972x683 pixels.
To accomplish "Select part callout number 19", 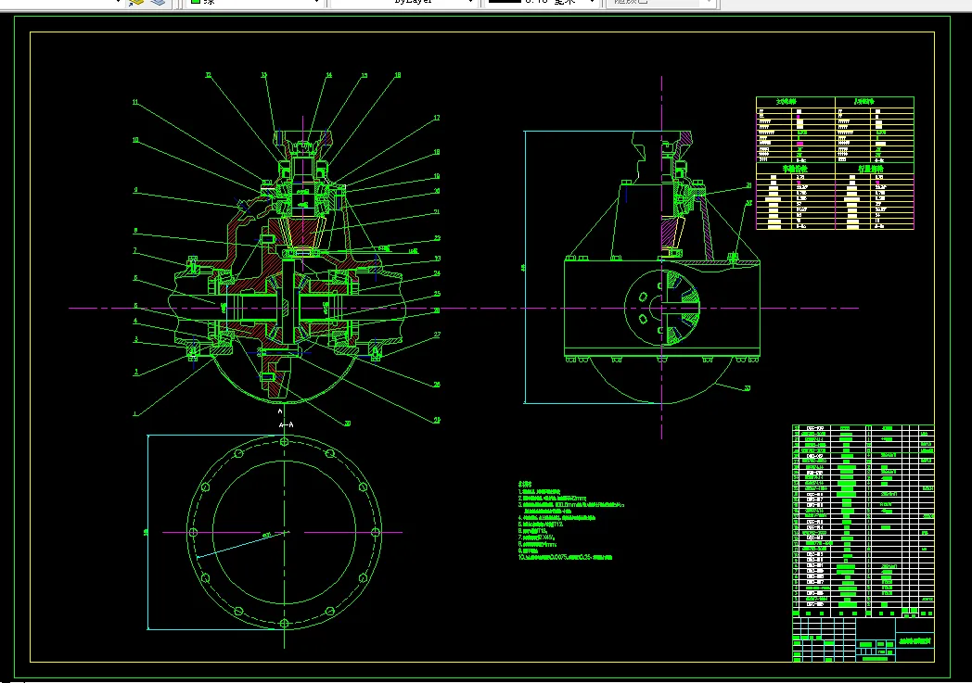I will pyautogui.click(x=437, y=176).
